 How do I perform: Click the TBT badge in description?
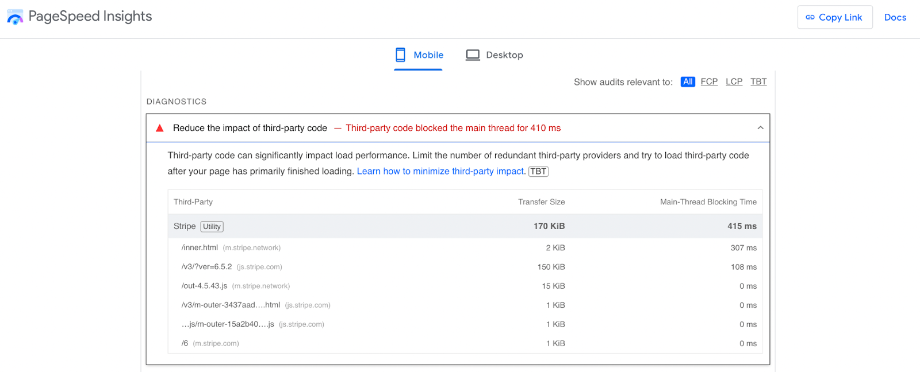pos(538,171)
